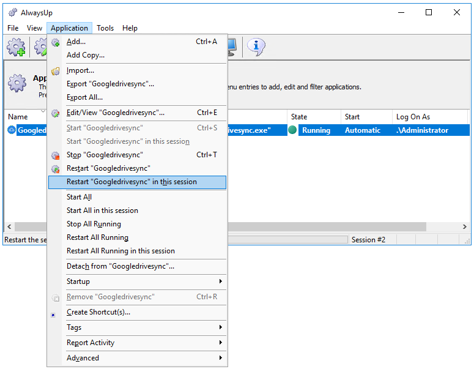The image size is (474, 369).
Task: Expand the Tags submenu
Action: pos(137,327)
